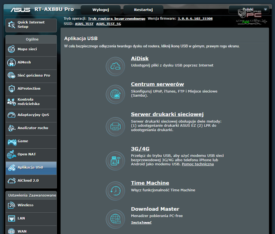Click the AiProtection shield icon
Screen dimensions: 275x234
11,89
